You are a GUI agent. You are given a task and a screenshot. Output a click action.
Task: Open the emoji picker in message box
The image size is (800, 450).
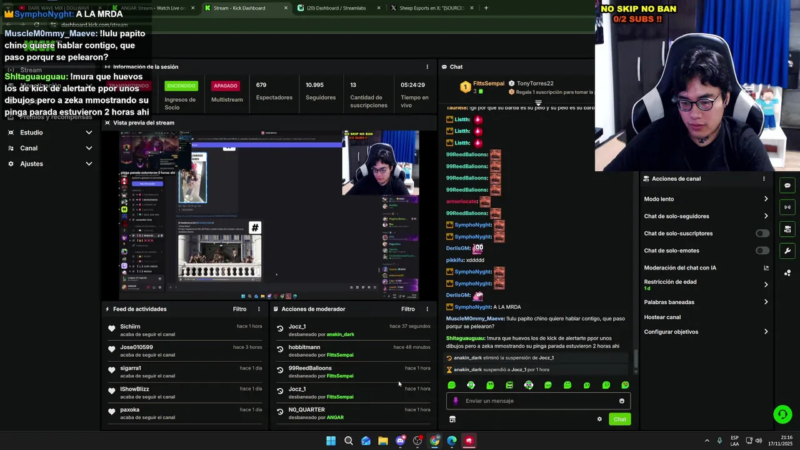(x=622, y=401)
